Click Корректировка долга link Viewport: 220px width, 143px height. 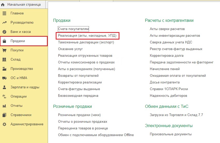[x=167, y=56]
